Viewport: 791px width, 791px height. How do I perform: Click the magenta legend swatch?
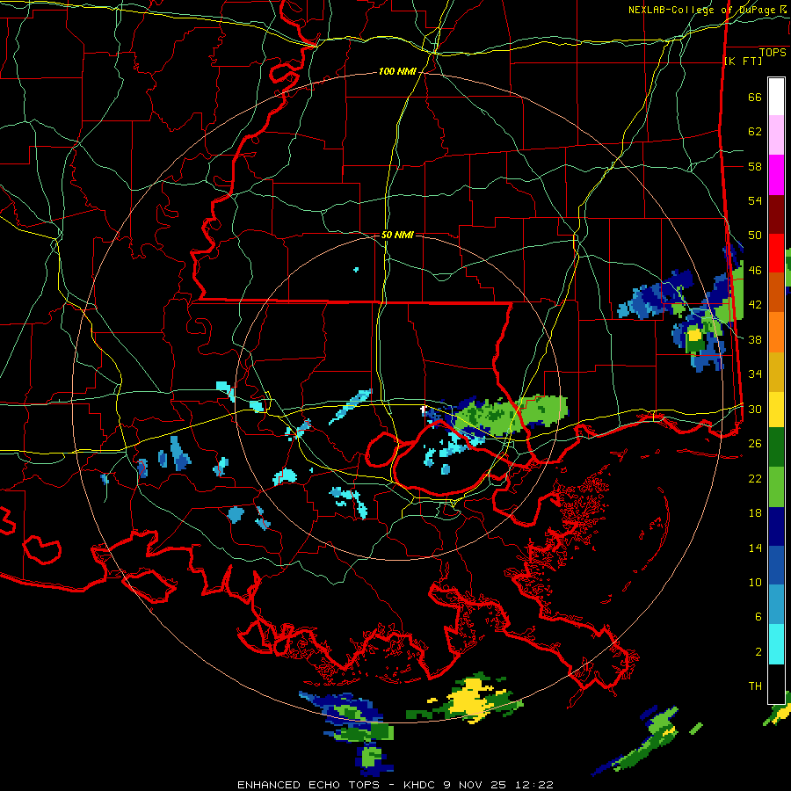(776, 175)
